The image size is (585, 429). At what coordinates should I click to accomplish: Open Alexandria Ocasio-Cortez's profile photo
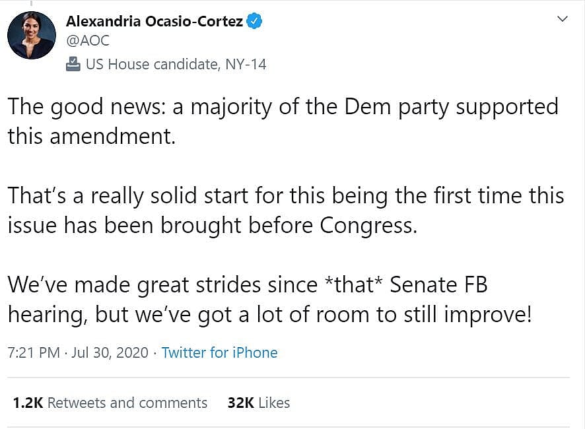pyautogui.click(x=32, y=36)
